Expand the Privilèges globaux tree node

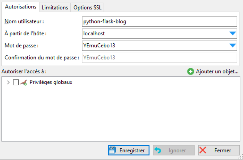[8, 83]
